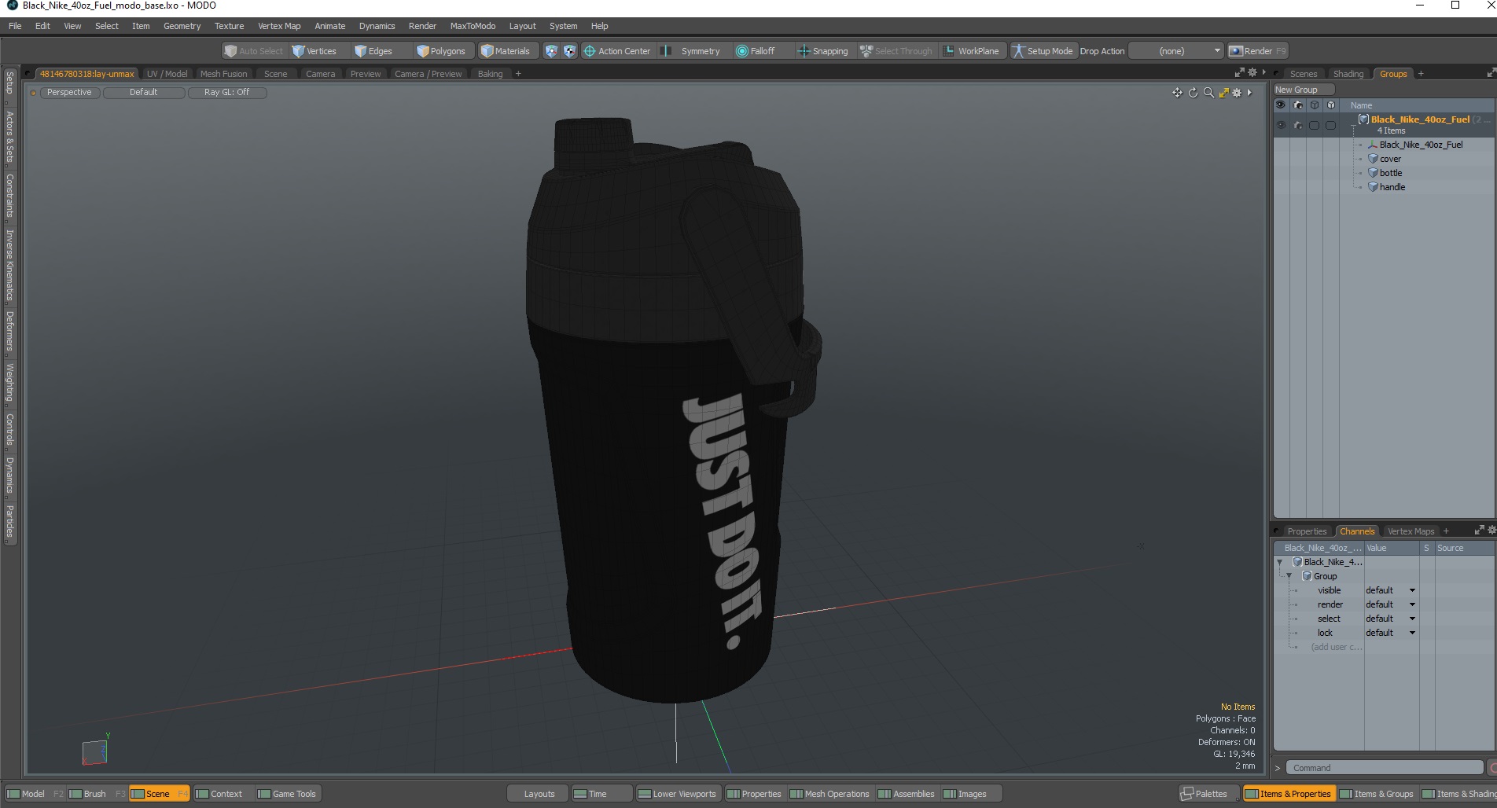The height and width of the screenshot is (808, 1497).
Task: Click the WorkPlane toolbar button
Action: pos(972,51)
